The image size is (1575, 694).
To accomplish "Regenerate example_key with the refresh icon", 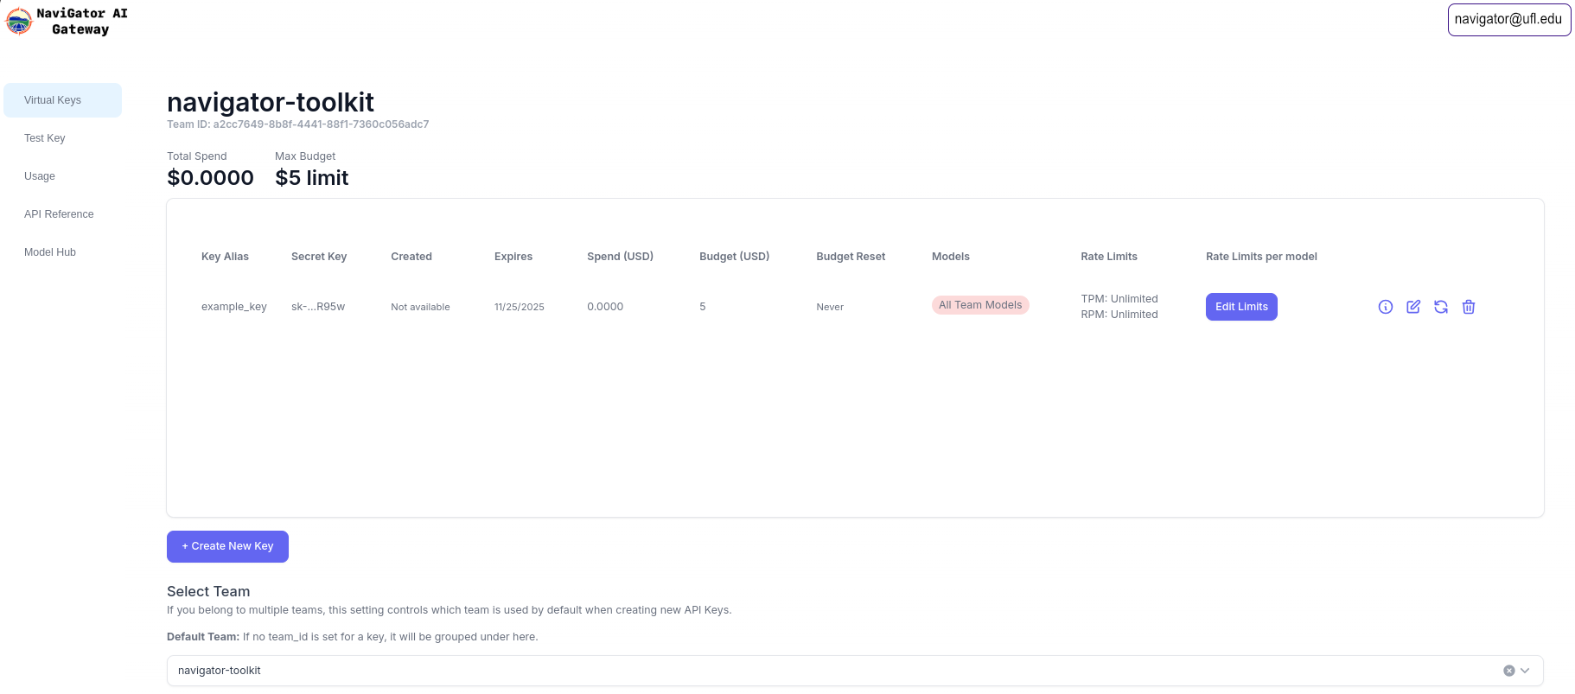I will 1441,307.
